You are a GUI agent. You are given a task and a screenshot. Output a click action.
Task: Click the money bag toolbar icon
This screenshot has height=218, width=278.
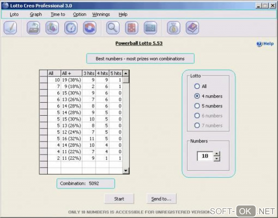point(174,28)
